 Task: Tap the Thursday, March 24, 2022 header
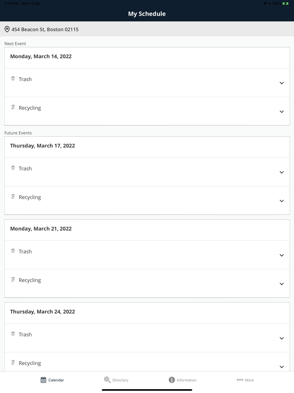coord(43,312)
